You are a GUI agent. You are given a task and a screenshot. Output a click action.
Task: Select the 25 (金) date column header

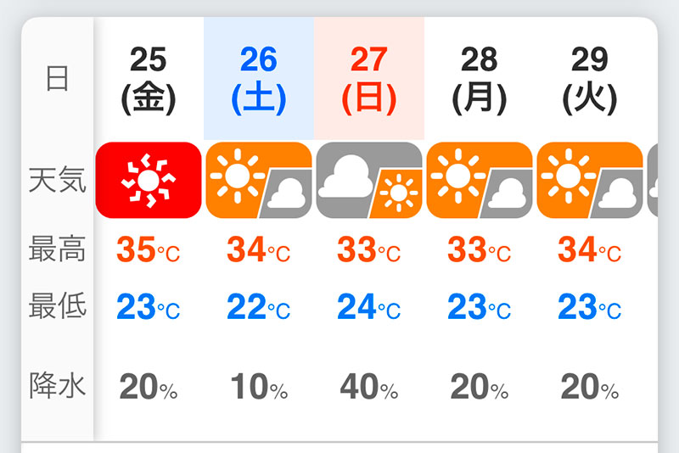(149, 80)
